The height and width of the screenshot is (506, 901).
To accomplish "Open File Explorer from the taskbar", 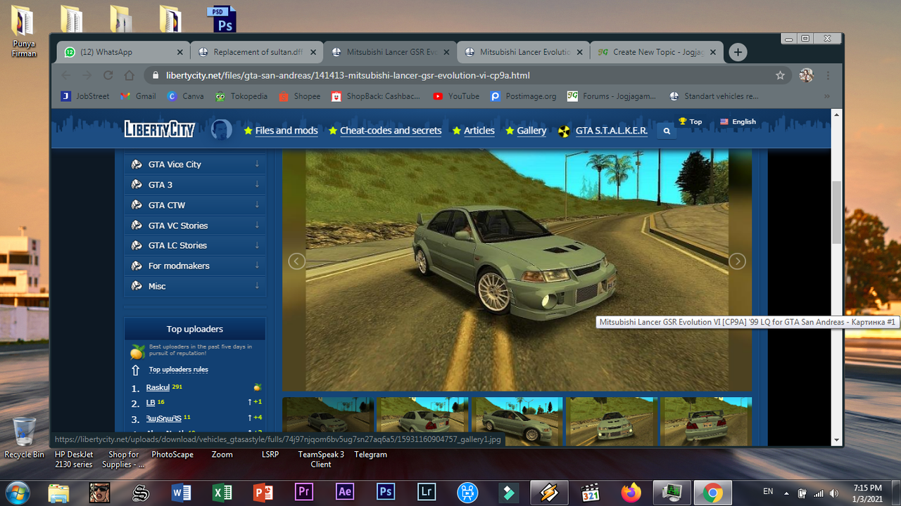I will tap(59, 492).
